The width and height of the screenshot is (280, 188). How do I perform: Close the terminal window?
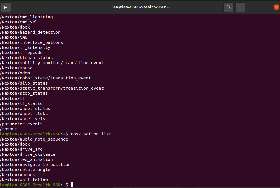pyautogui.click(x=276, y=7)
